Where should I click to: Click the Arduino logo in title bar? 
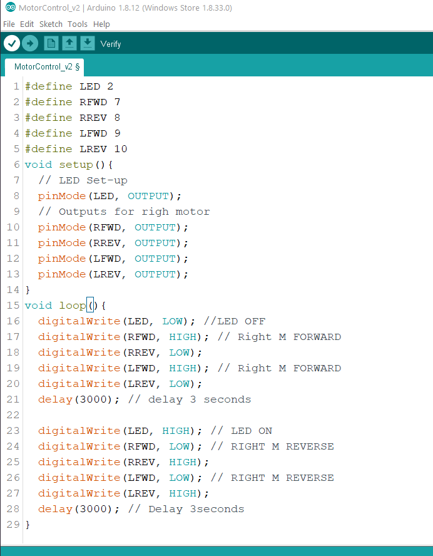10,8
